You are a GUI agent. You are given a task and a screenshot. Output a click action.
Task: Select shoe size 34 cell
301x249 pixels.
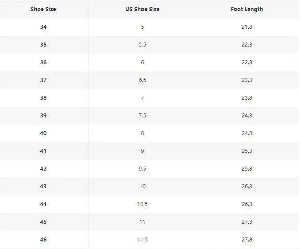(x=43, y=27)
